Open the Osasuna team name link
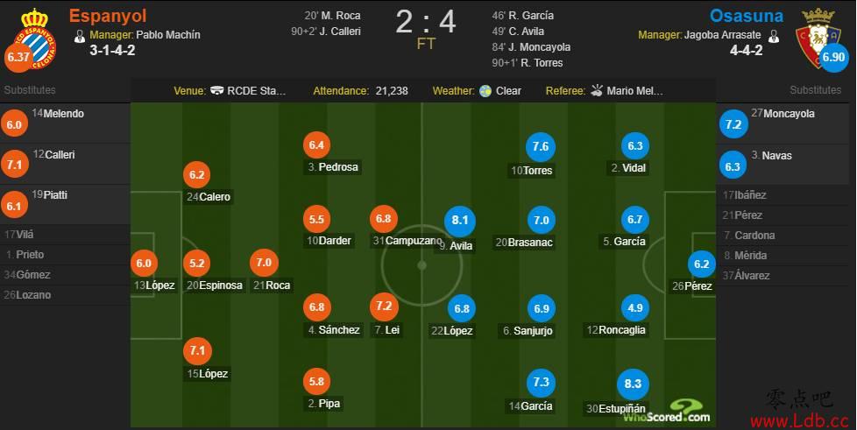This screenshot has height=430, width=857. (747, 16)
